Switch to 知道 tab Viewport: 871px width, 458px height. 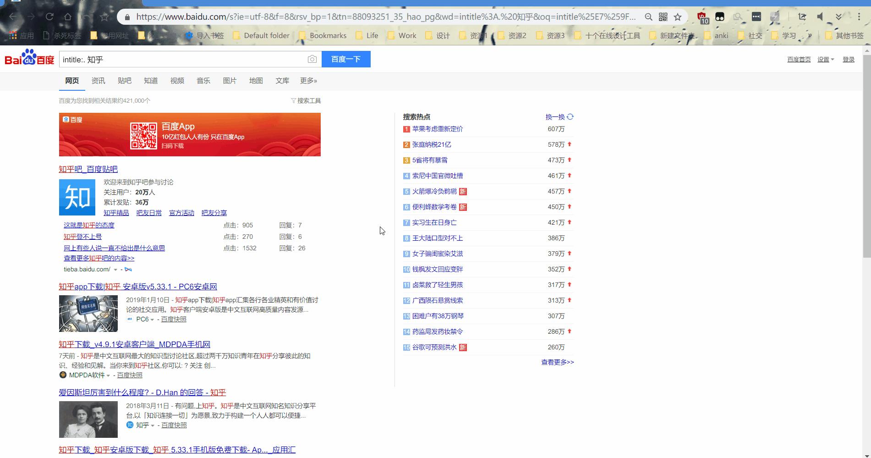point(151,81)
